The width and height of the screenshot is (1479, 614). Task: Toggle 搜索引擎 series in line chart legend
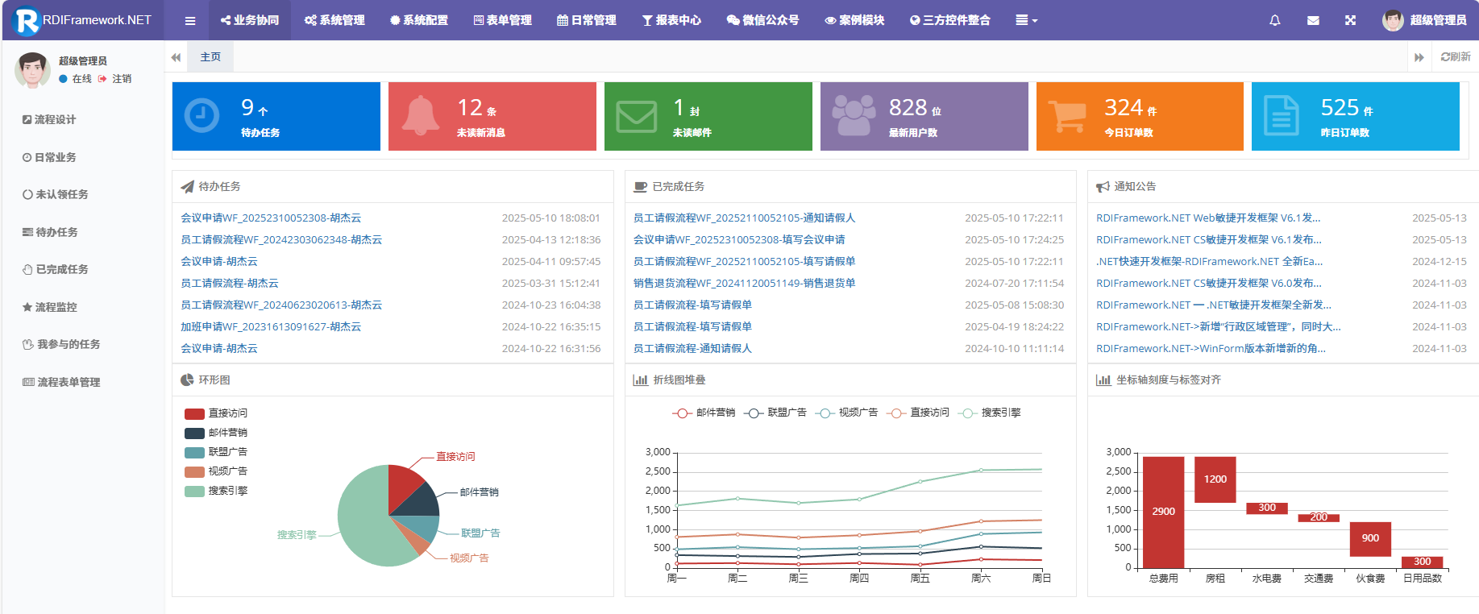point(990,413)
